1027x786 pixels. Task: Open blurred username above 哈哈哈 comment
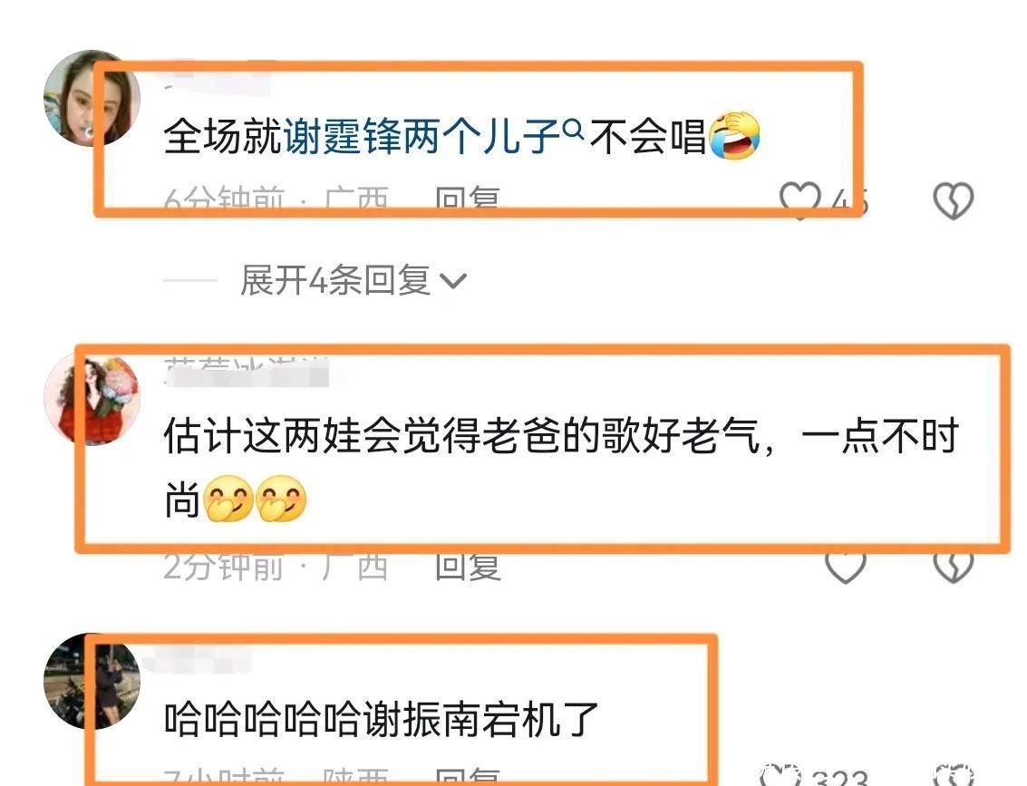[x=197, y=659]
